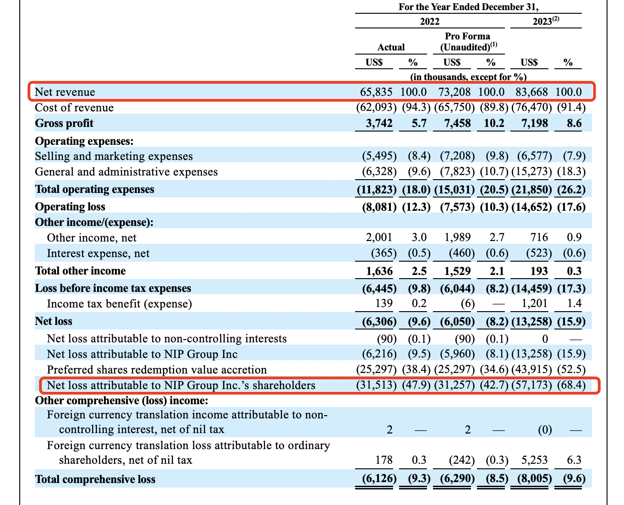Select "Net loss attributable to NIP Group Inc" label
This screenshot has width=624, height=505.
tap(142, 354)
